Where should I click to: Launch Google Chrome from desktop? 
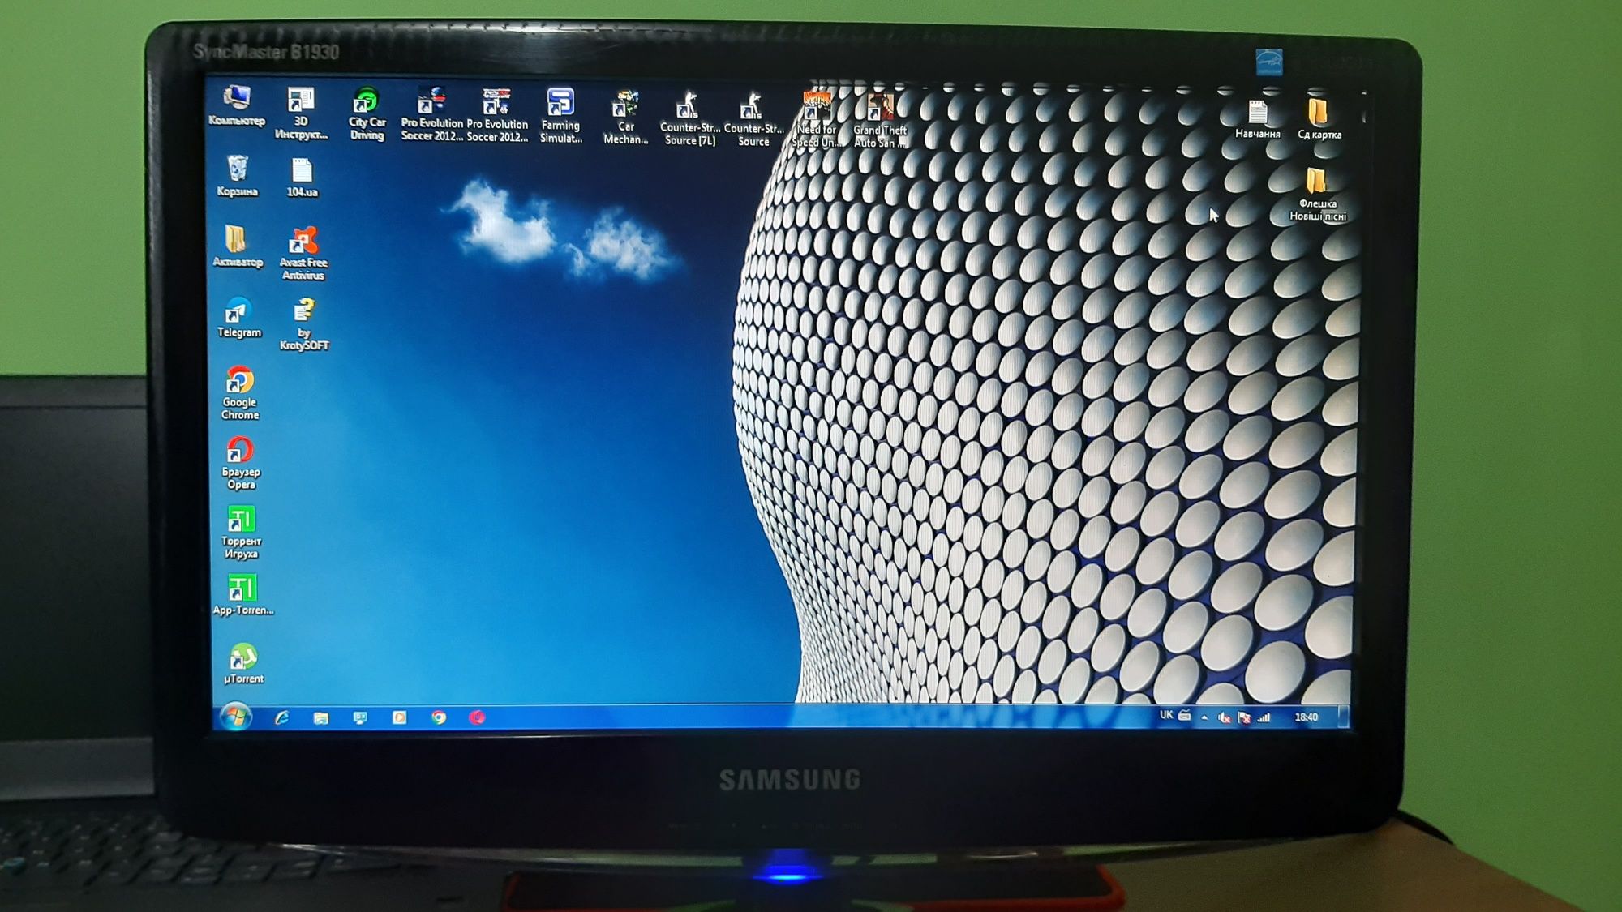tap(240, 393)
